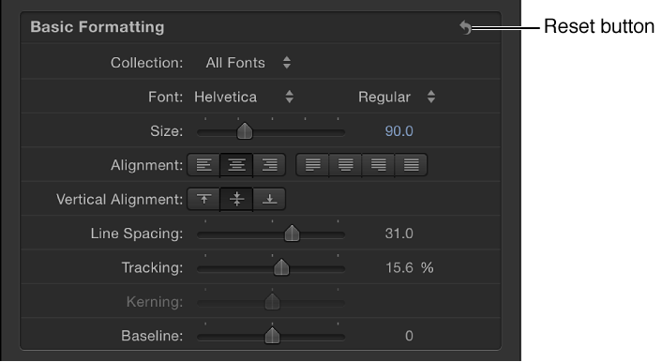Select justify with last line right

[x=378, y=165]
